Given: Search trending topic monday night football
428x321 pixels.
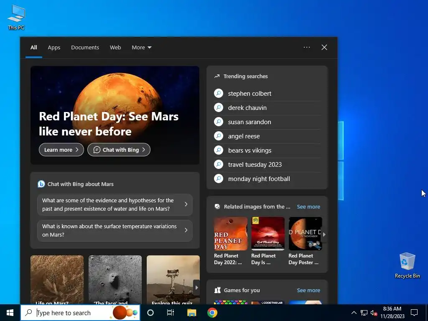Looking at the screenshot, I should point(267,179).
